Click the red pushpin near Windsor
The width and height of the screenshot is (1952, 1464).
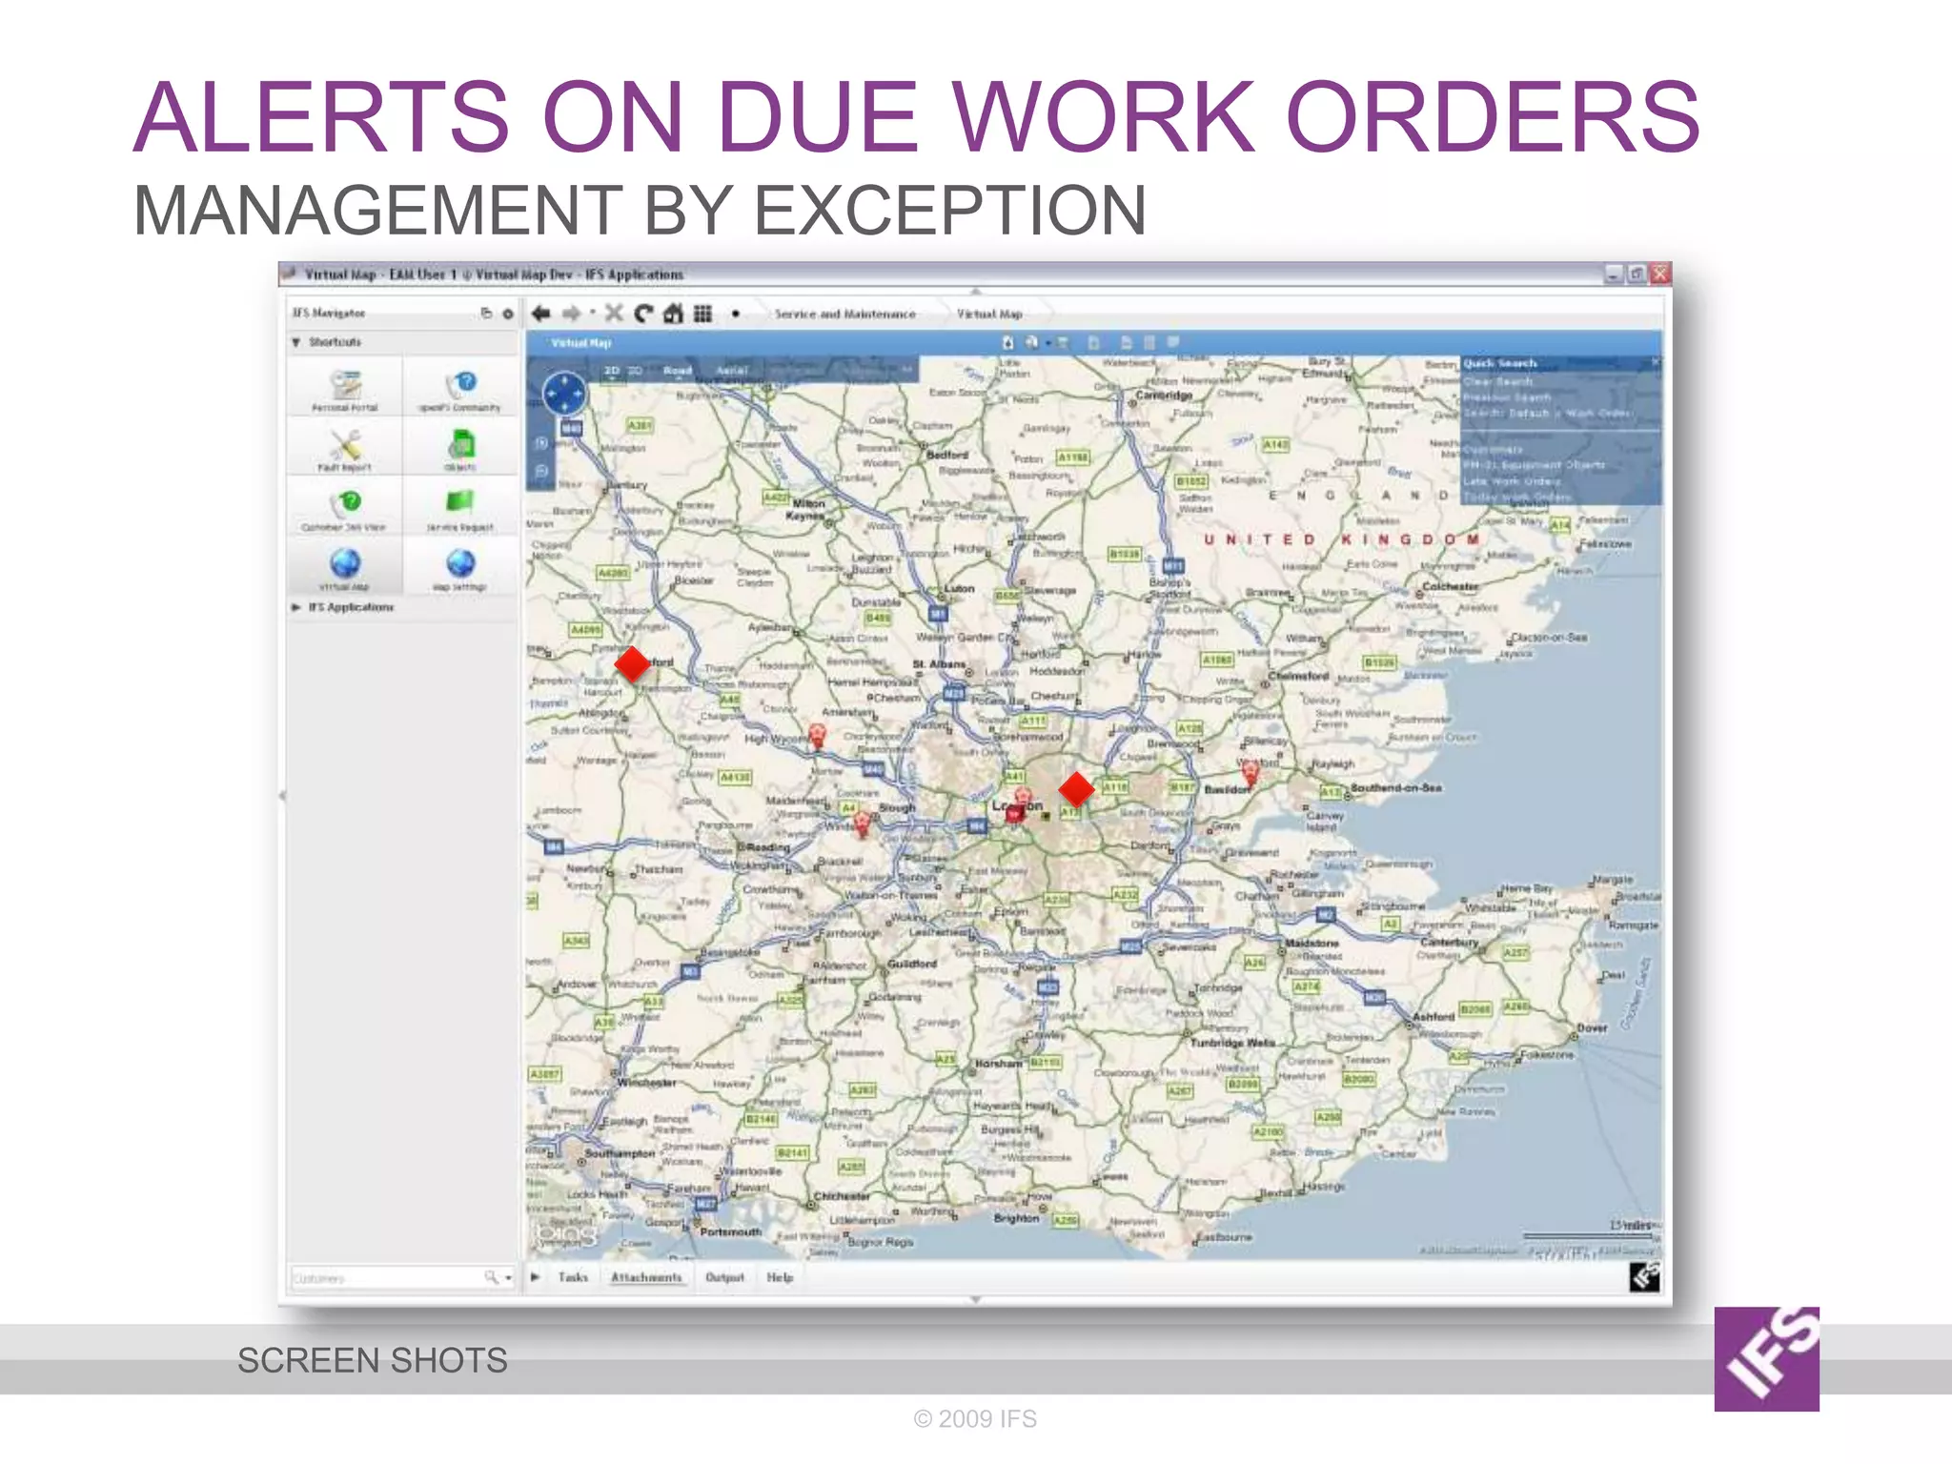863,823
